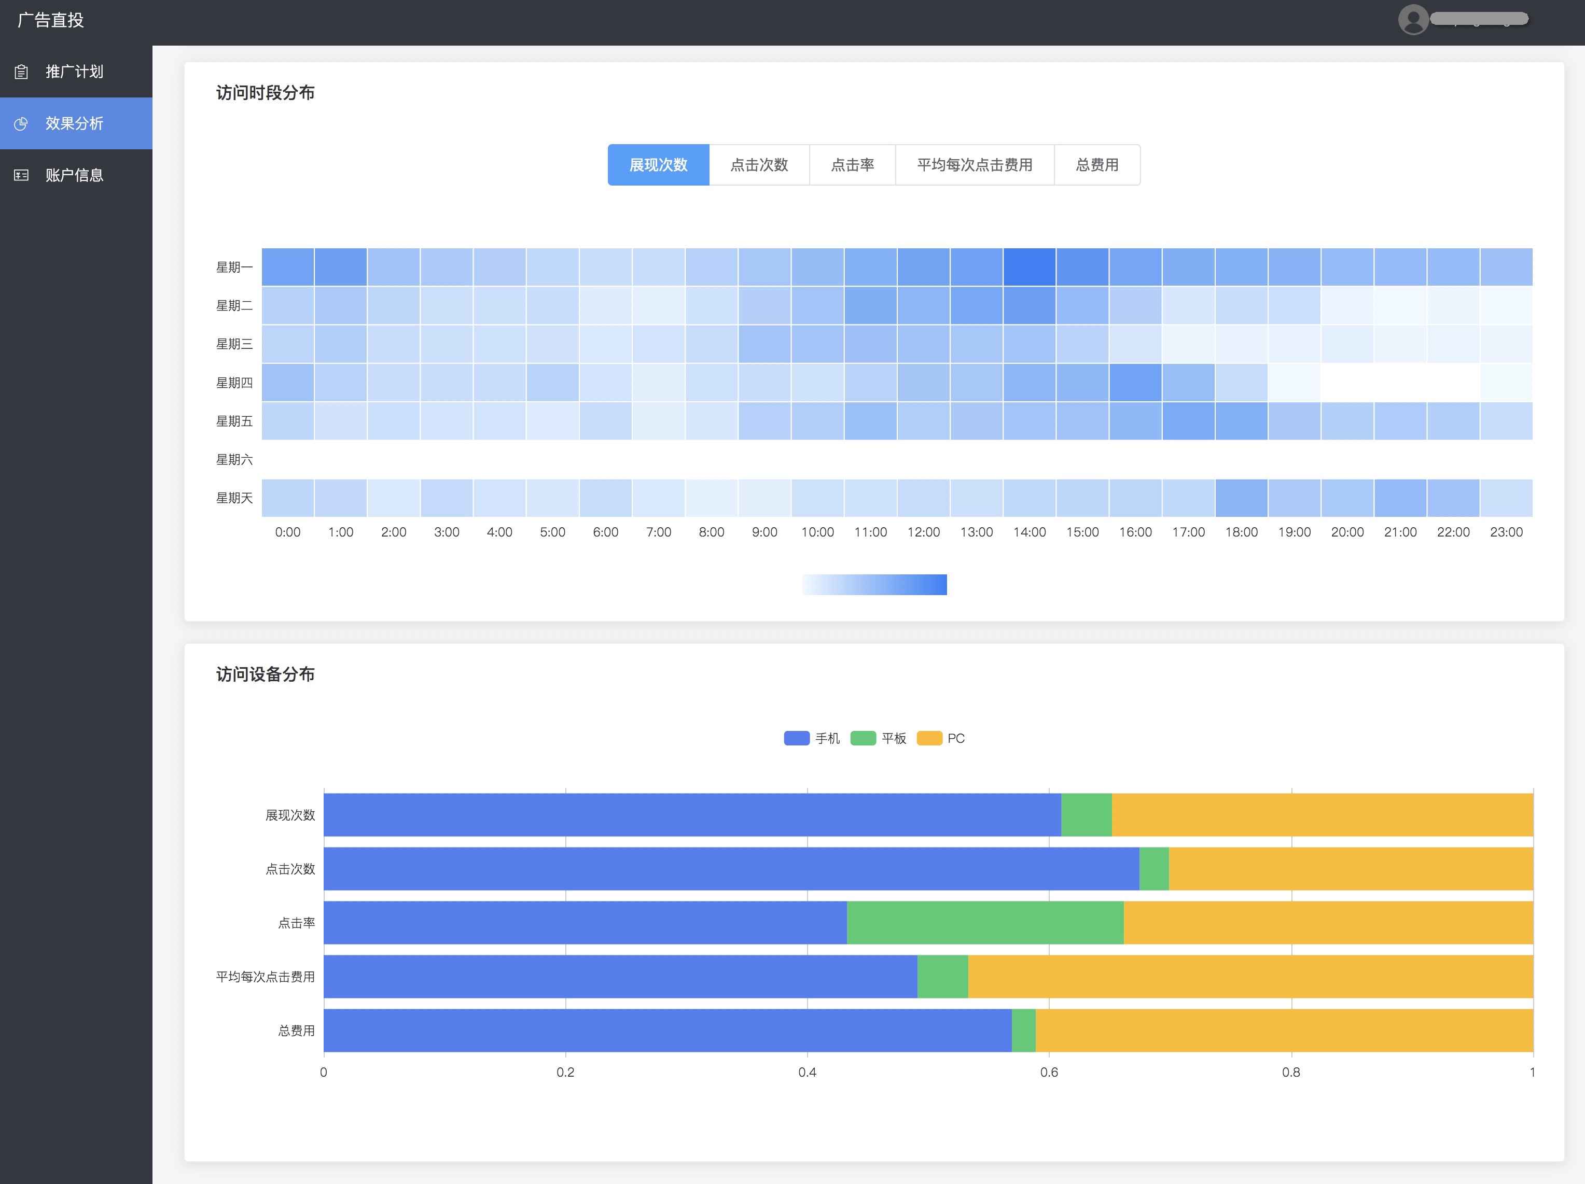Click the clipboard icon beside 推广计划
The height and width of the screenshot is (1184, 1585).
coord(21,72)
